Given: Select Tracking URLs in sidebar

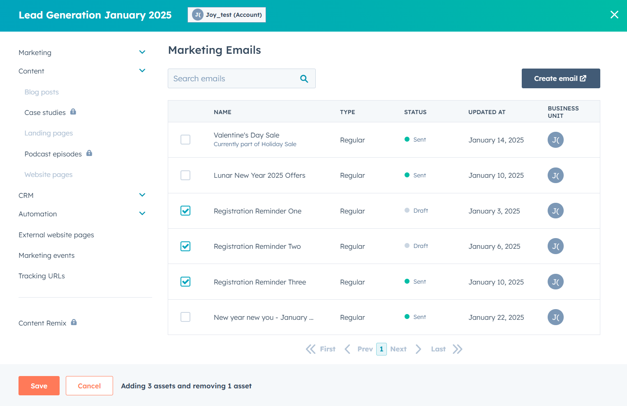Looking at the screenshot, I should point(42,276).
